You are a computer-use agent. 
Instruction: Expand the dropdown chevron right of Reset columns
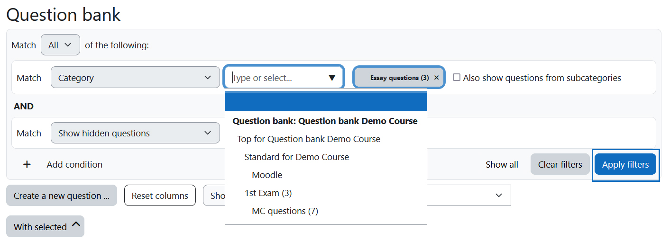click(x=498, y=195)
